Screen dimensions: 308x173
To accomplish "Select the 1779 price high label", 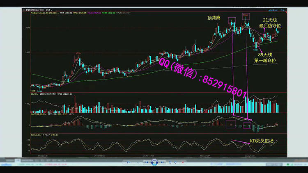I will point(78,53).
